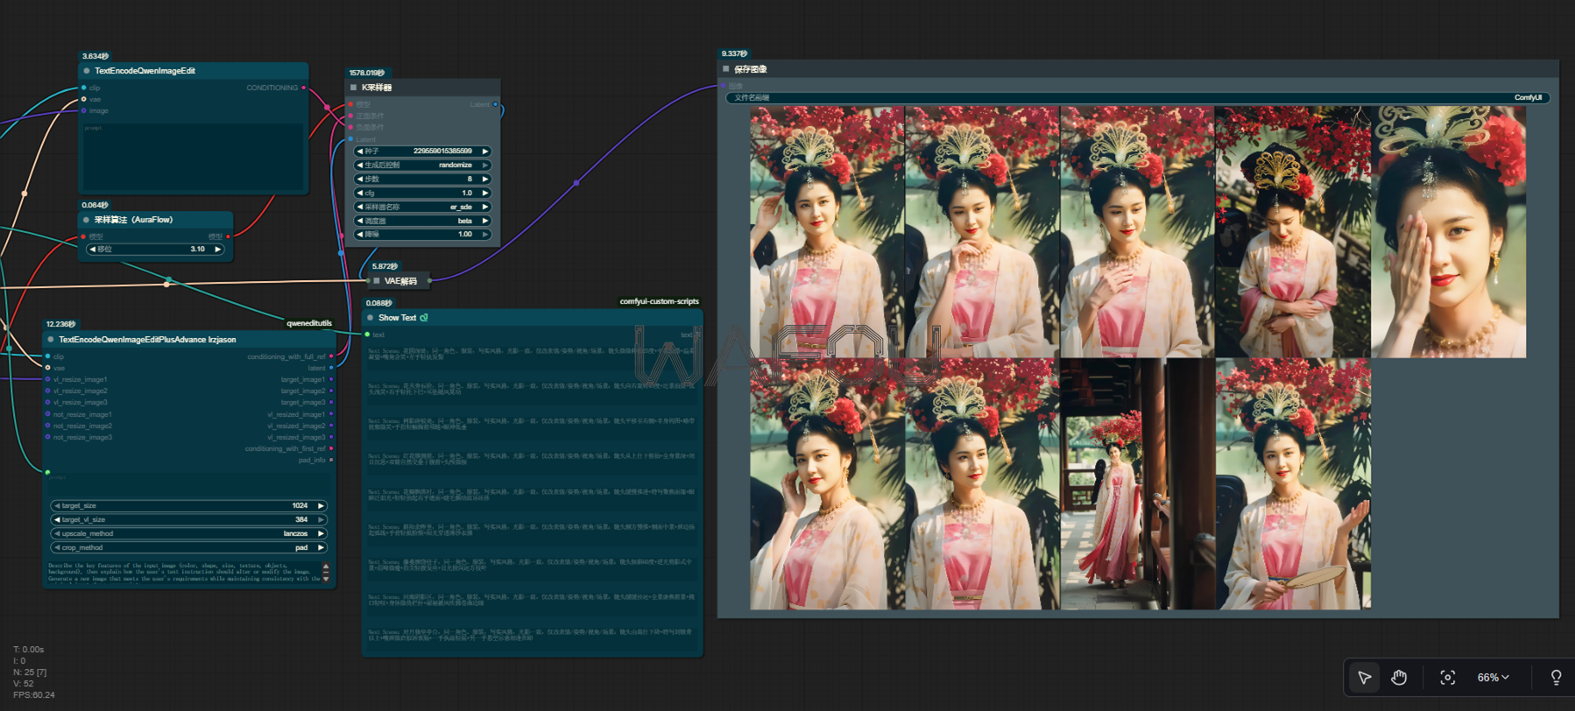Image resolution: width=1575 pixels, height=711 pixels.
Task: Click the qweneditutils badge label
Action: (309, 323)
